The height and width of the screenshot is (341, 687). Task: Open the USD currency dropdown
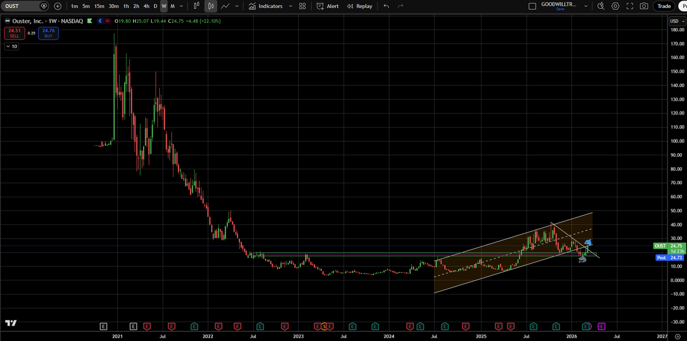point(676,21)
